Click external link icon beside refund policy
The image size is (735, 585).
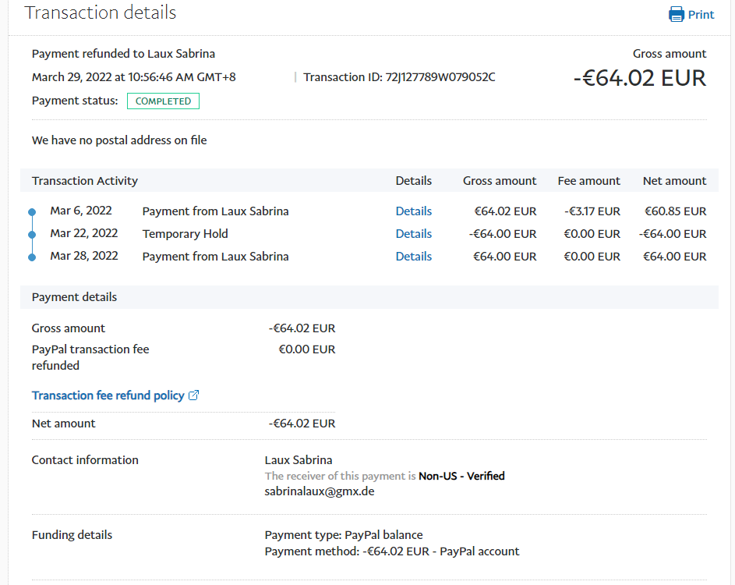coord(194,395)
